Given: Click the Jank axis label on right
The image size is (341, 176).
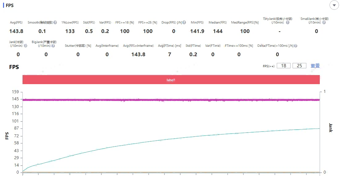Looking at the screenshot, I should [330, 128].
